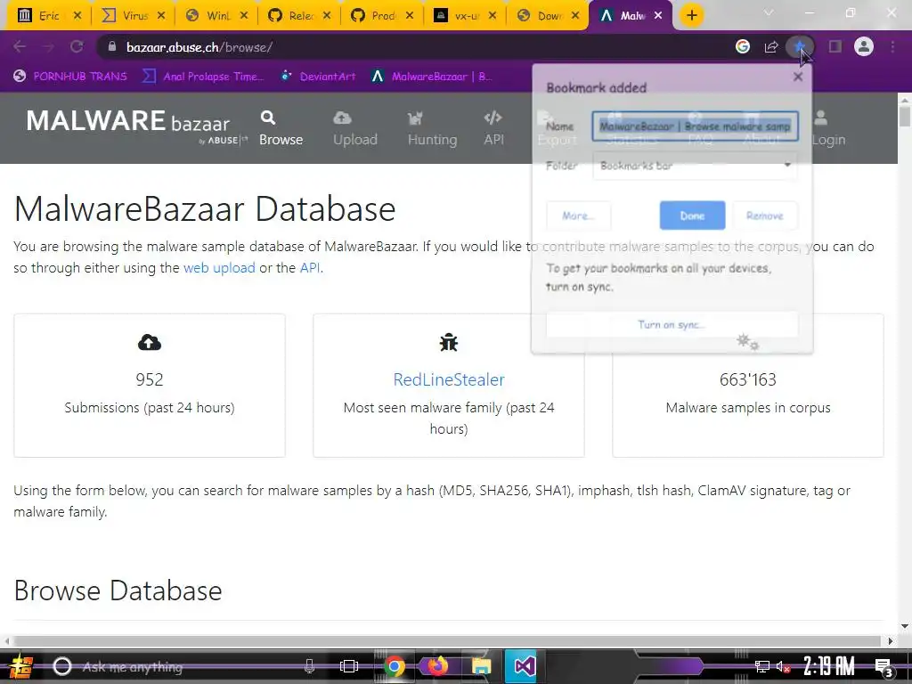Click Turn on sync...
The image size is (912, 684).
coord(672,324)
